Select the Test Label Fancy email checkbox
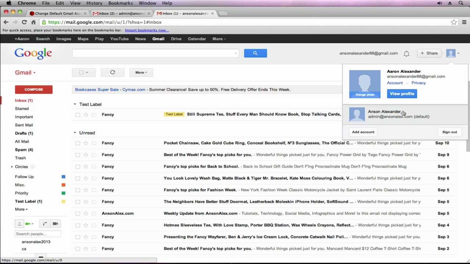The height and width of the screenshot is (264, 470). click(78, 114)
